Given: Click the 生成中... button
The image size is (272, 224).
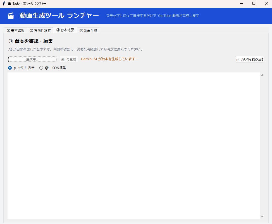Looking at the screenshot, I should (32, 59).
